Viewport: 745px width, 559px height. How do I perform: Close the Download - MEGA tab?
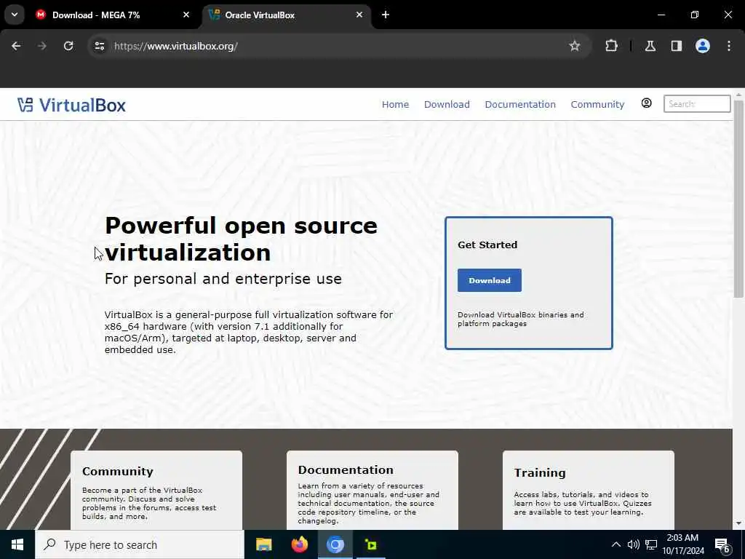coord(186,15)
